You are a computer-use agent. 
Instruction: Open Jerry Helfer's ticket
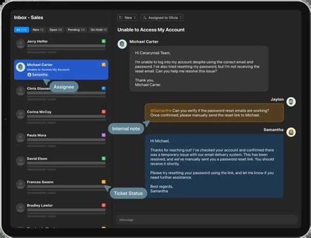(x=61, y=47)
